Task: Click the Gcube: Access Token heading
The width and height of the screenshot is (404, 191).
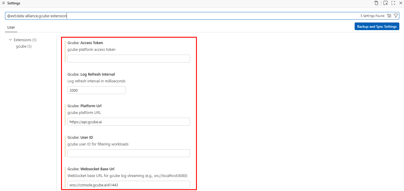Action: click(x=85, y=43)
